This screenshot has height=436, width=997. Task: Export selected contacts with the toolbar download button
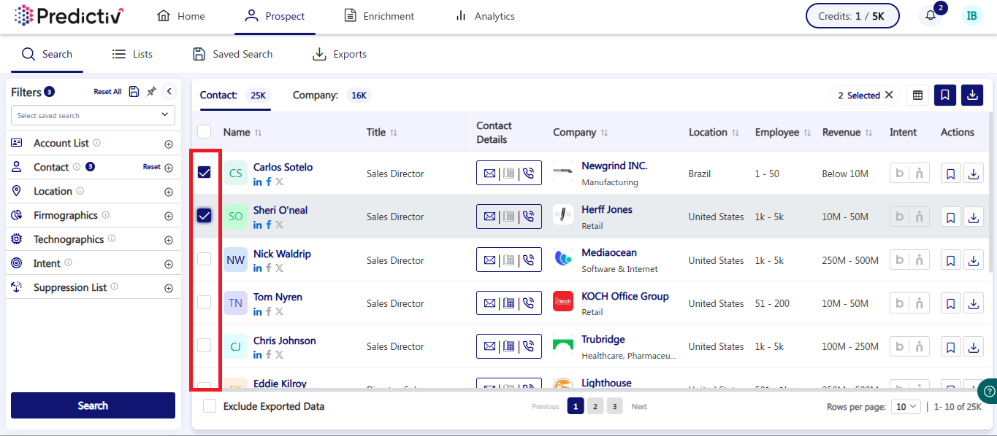[972, 95]
